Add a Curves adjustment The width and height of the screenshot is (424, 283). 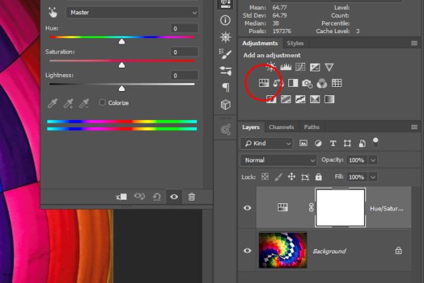[300, 67]
